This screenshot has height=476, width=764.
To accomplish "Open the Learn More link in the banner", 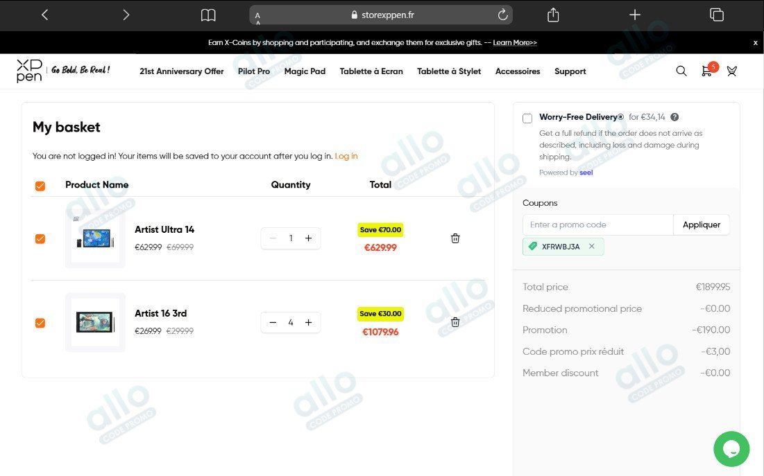I will click(x=515, y=42).
